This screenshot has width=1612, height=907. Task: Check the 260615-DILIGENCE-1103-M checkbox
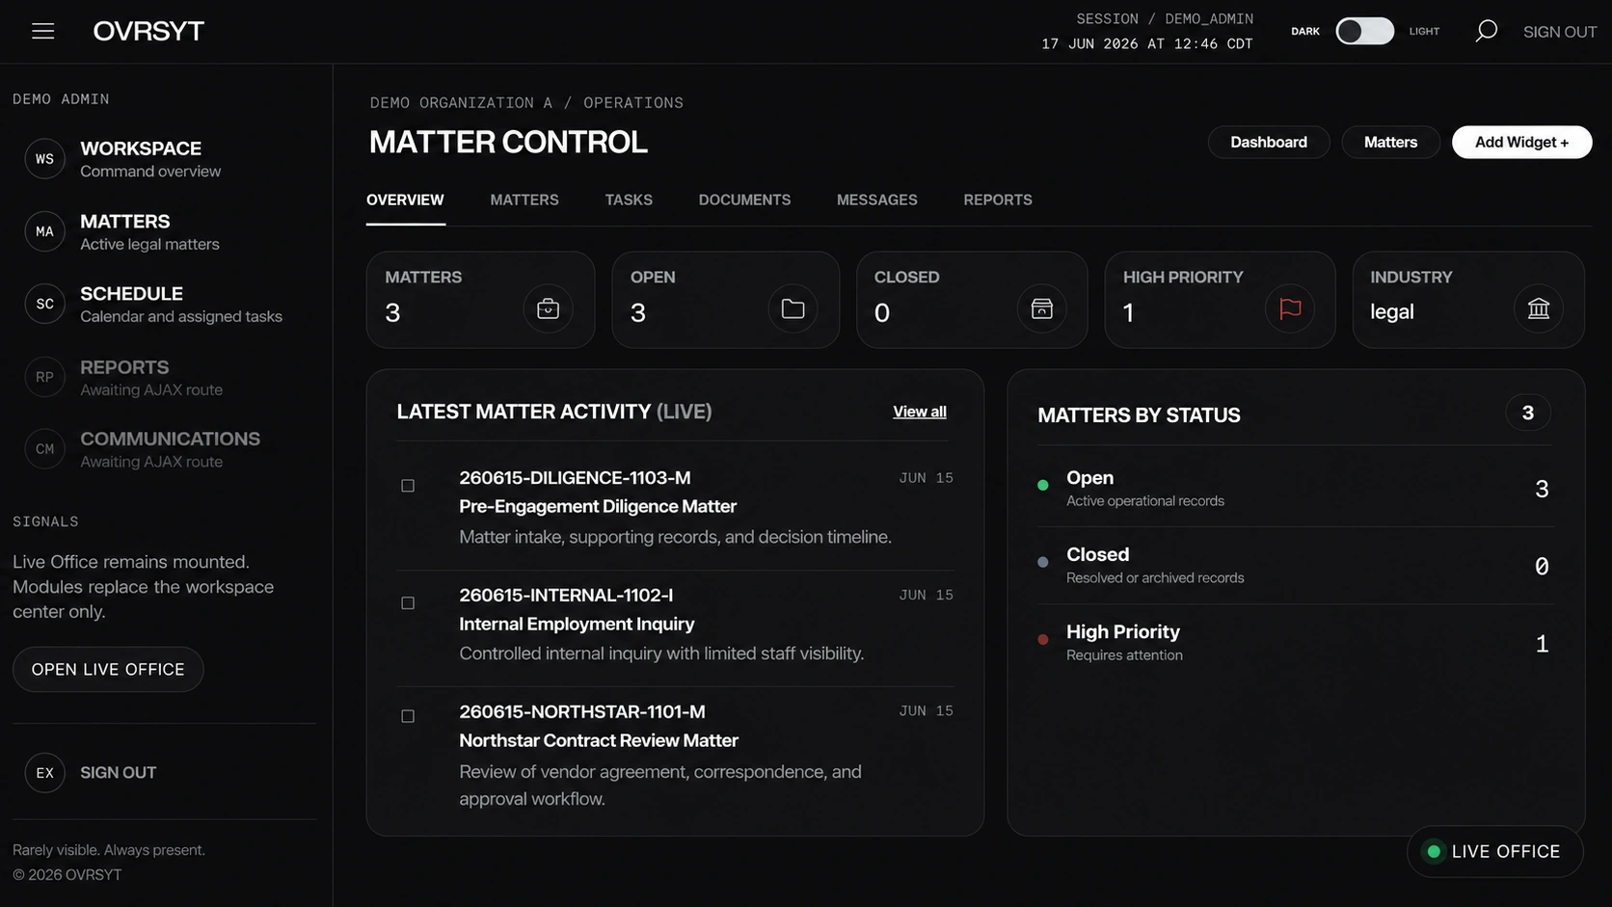[408, 486]
